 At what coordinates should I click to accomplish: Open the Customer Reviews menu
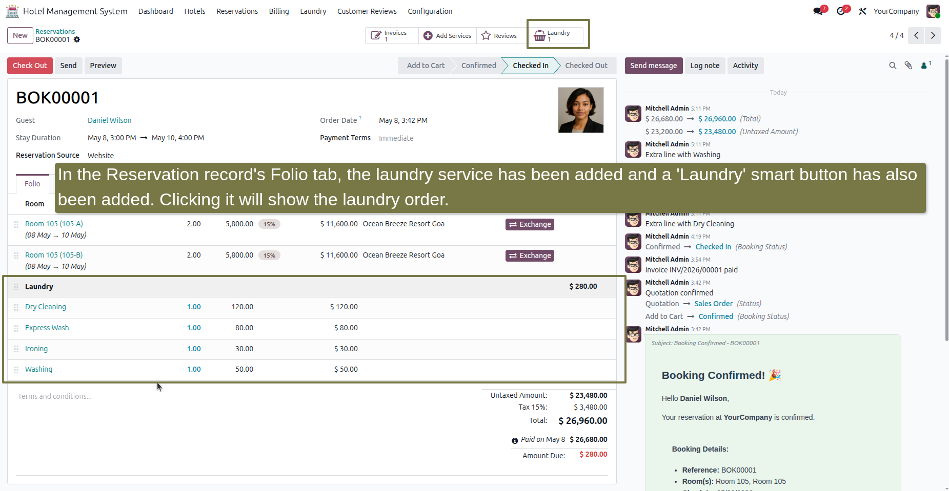click(367, 11)
